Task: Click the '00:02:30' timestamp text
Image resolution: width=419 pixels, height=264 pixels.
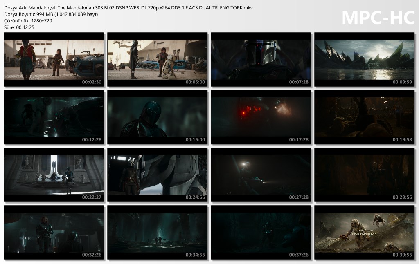Action: (x=92, y=82)
